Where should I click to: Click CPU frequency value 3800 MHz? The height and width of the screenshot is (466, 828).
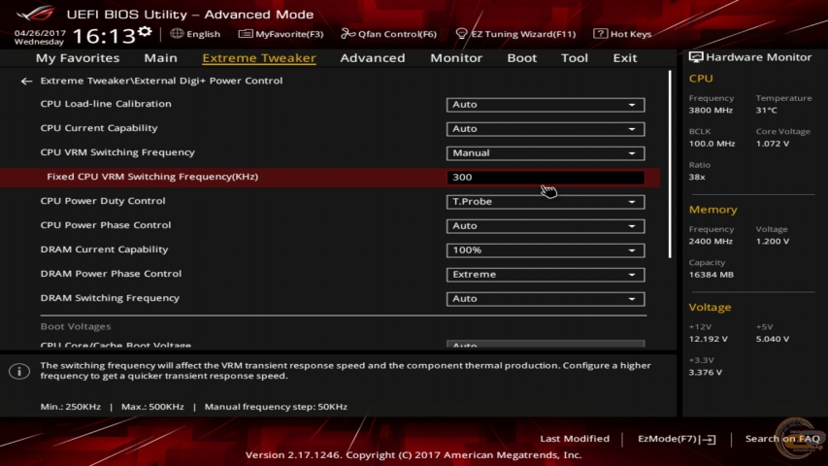click(711, 111)
